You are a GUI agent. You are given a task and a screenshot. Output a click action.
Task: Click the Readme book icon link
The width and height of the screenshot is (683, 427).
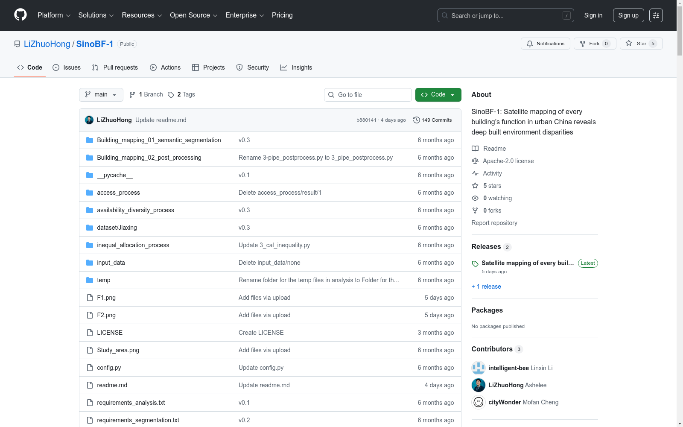click(x=489, y=149)
